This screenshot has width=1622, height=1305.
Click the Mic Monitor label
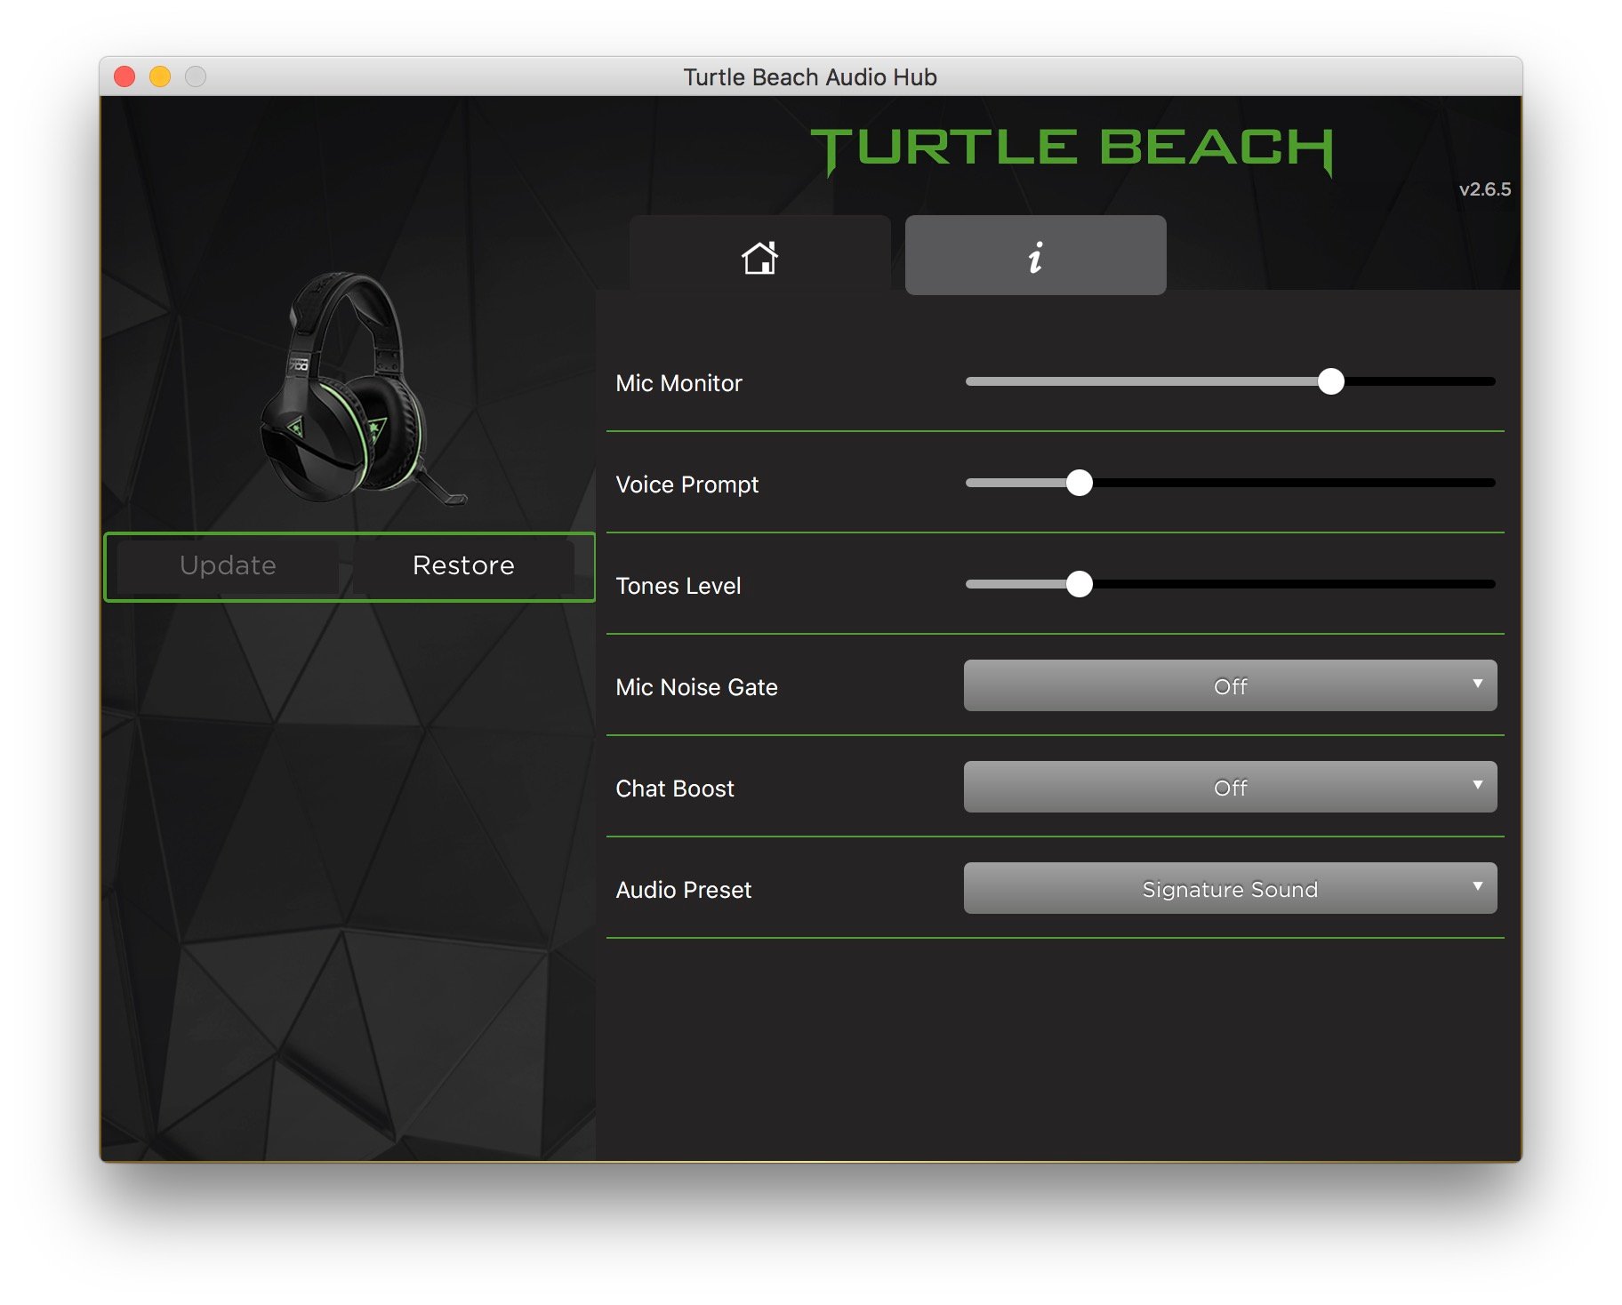679,383
